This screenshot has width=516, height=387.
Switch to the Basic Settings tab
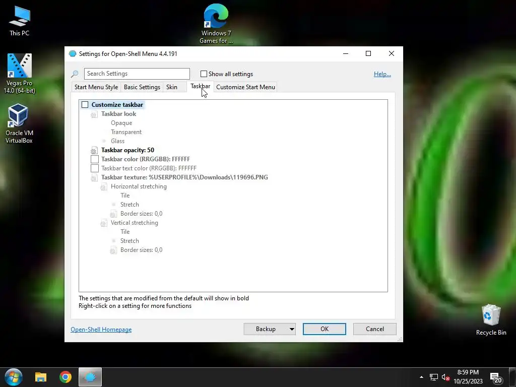pos(142,87)
